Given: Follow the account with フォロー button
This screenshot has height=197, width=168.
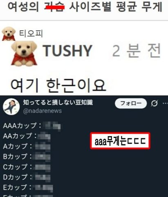Looking at the screenshot, I should click(131, 103).
